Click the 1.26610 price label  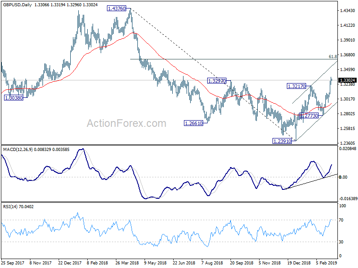point(193,123)
